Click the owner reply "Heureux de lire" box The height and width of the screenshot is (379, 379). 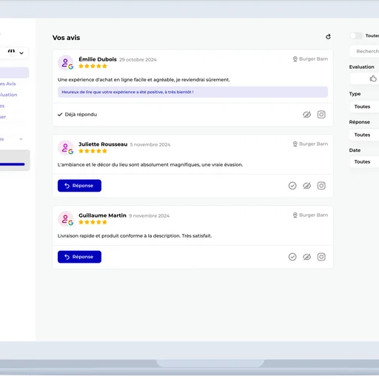[x=192, y=92]
